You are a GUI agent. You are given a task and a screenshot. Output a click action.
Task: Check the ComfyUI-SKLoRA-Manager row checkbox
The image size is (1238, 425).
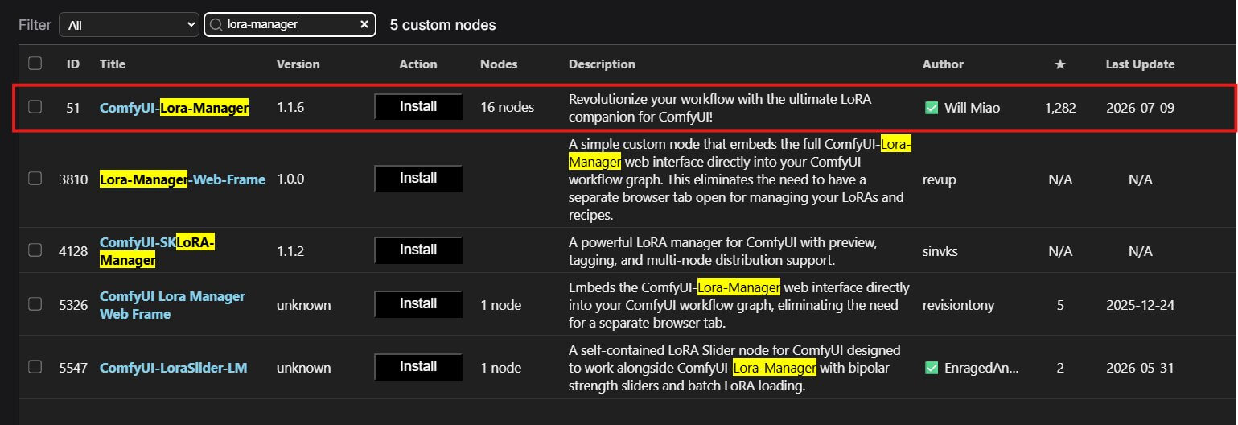[35, 250]
